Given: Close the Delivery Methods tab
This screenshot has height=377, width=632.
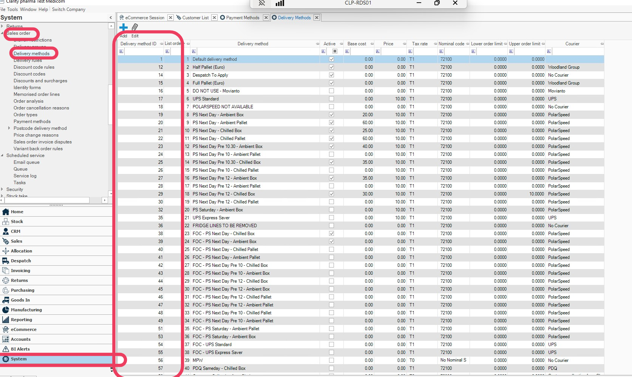Looking at the screenshot, I should pos(317,18).
